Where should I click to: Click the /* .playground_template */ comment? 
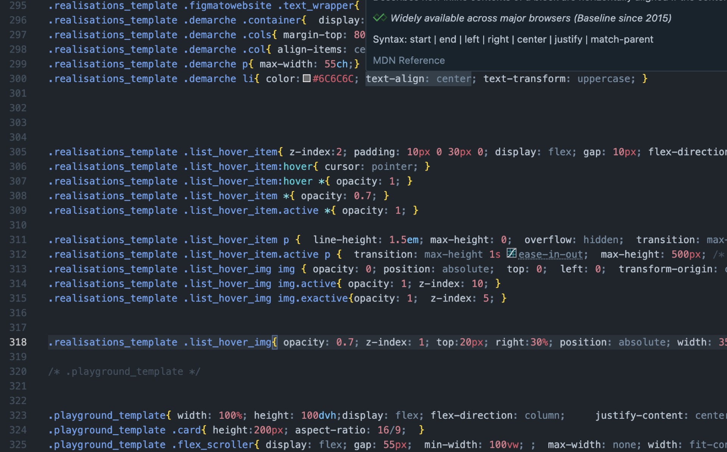click(124, 371)
